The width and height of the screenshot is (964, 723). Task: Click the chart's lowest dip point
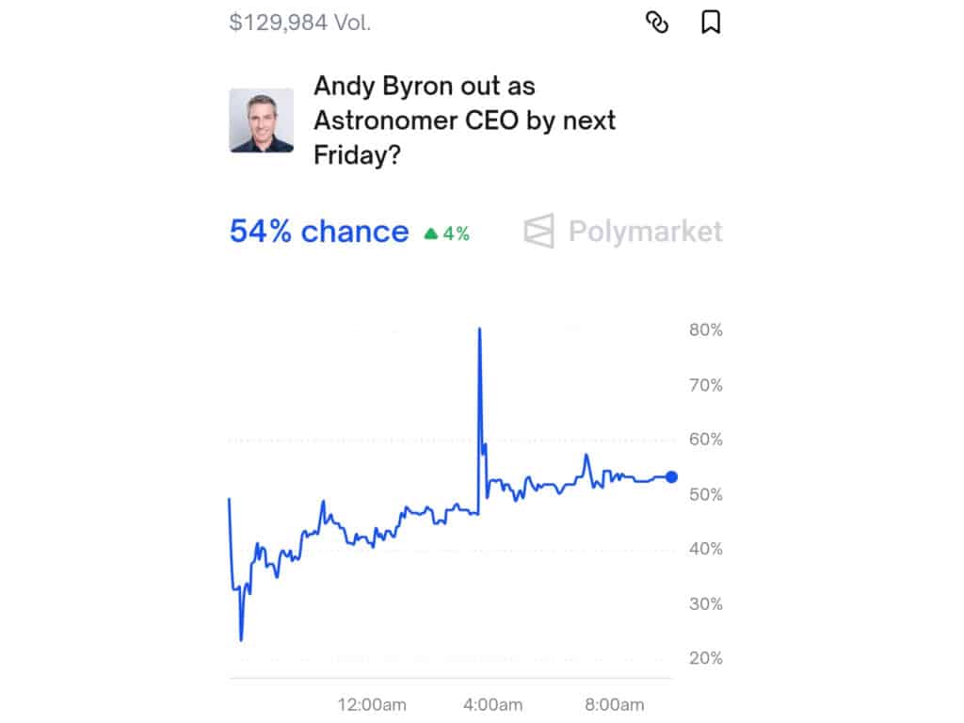pos(241,639)
